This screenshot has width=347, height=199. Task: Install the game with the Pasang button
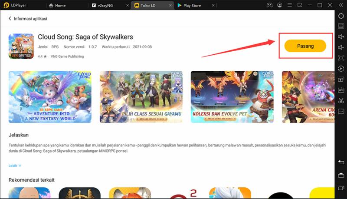pos(305,46)
